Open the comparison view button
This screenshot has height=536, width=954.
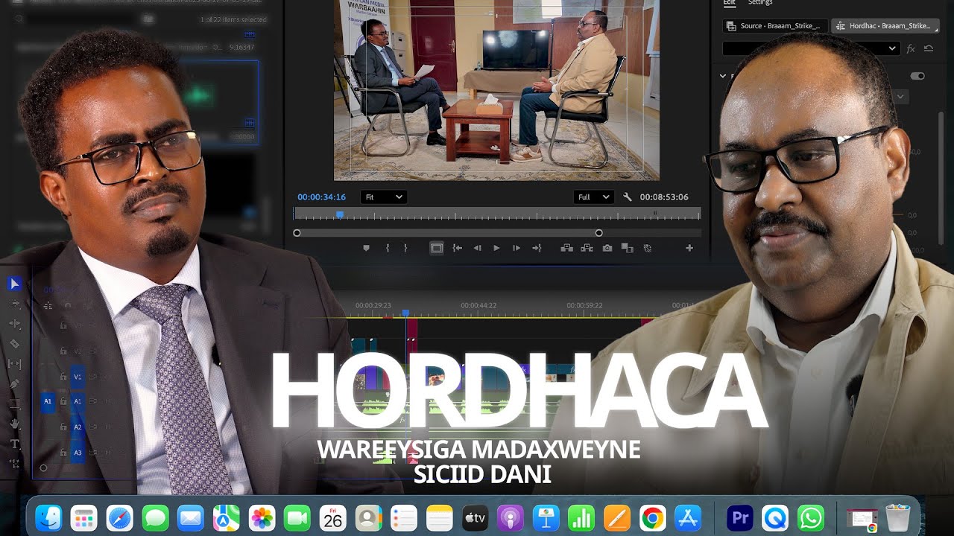(627, 248)
